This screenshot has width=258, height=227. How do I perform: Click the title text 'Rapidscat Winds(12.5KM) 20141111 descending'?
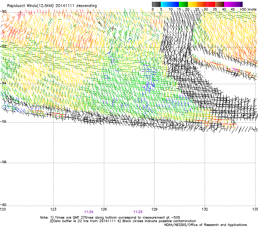[x=52, y=6]
